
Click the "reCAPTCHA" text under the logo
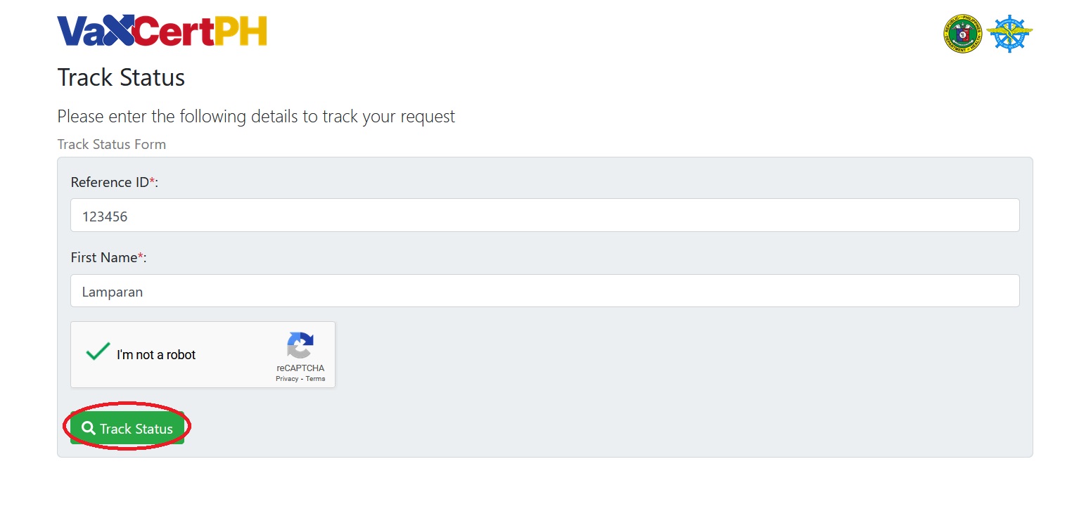pos(300,368)
